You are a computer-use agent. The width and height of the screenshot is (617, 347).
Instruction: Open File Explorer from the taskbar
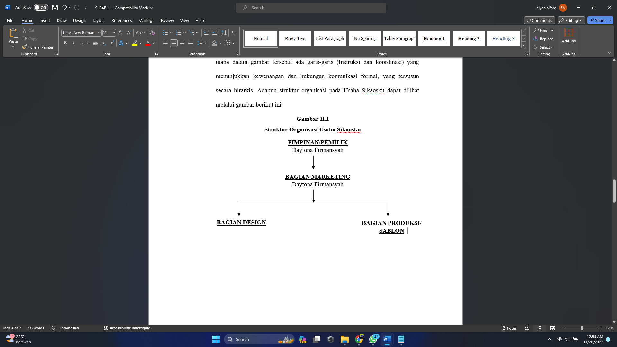tap(345, 339)
